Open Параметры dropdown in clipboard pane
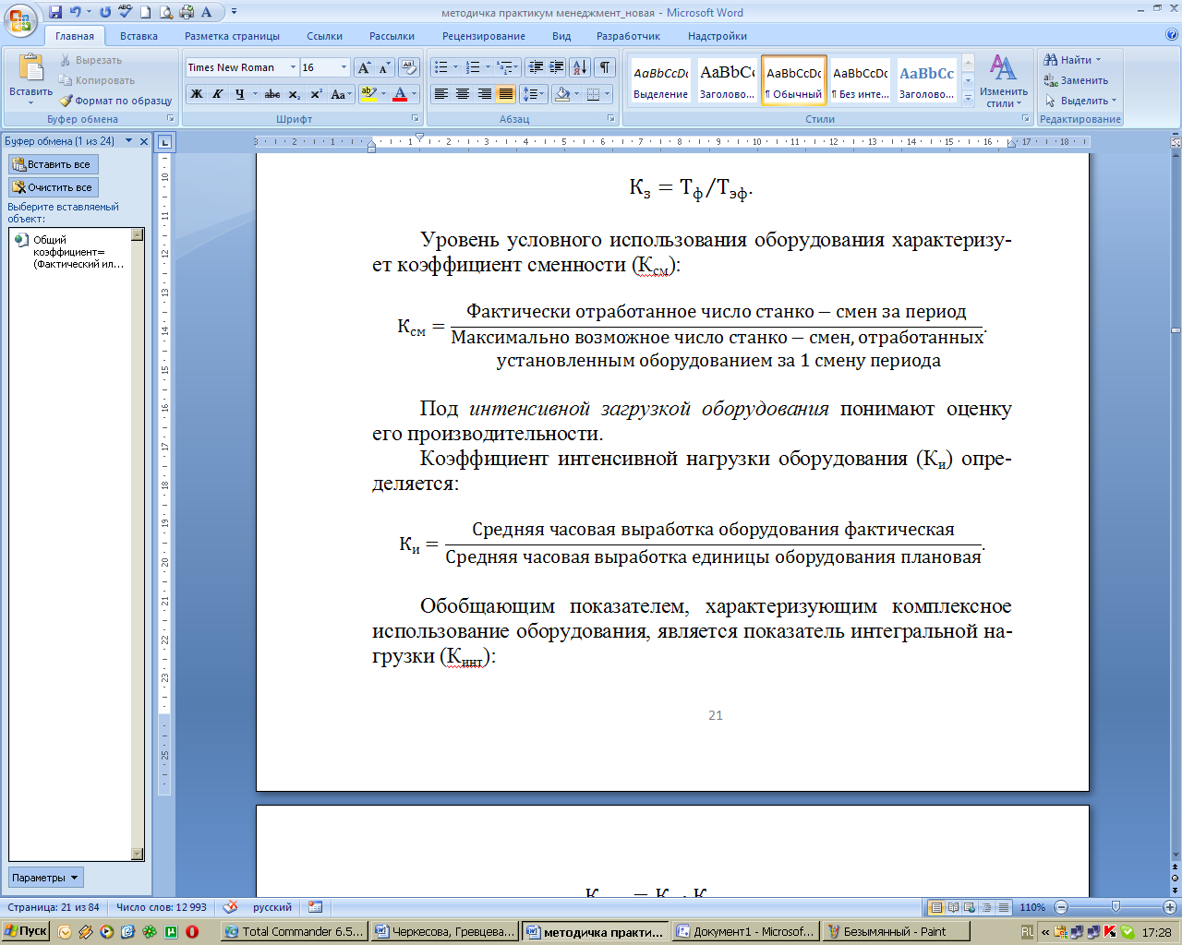The width and height of the screenshot is (1182, 945). tap(45, 878)
